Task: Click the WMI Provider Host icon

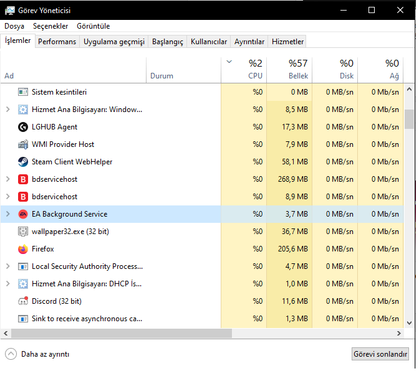Action: tap(23, 144)
